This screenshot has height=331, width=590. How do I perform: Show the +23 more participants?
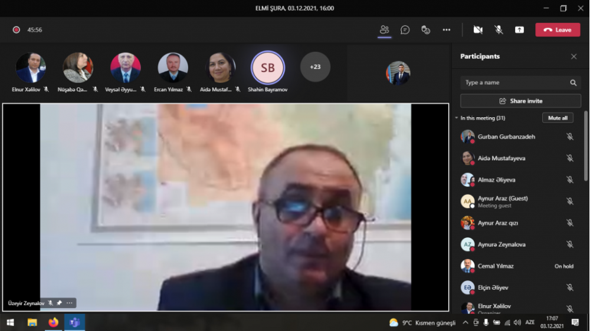(315, 67)
